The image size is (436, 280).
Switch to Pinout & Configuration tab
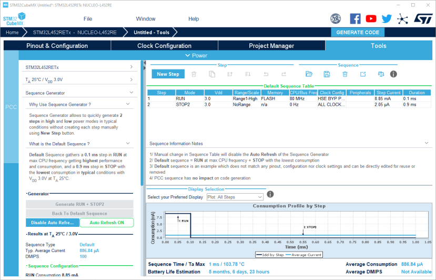pyautogui.click(x=57, y=46)
